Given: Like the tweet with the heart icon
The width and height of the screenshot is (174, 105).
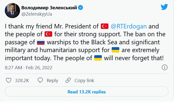Looking at the screenshot, I should (8, 81).
